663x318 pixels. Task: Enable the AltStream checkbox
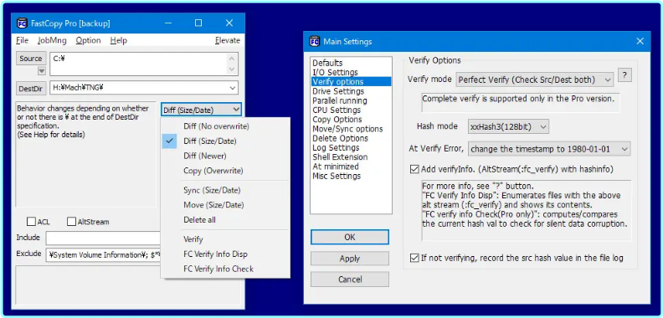pyautogui.click(x=71, y=222)
